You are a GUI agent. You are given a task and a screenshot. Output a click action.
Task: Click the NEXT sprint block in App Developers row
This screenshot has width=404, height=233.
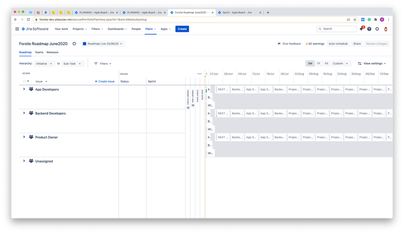coord(222,90)
